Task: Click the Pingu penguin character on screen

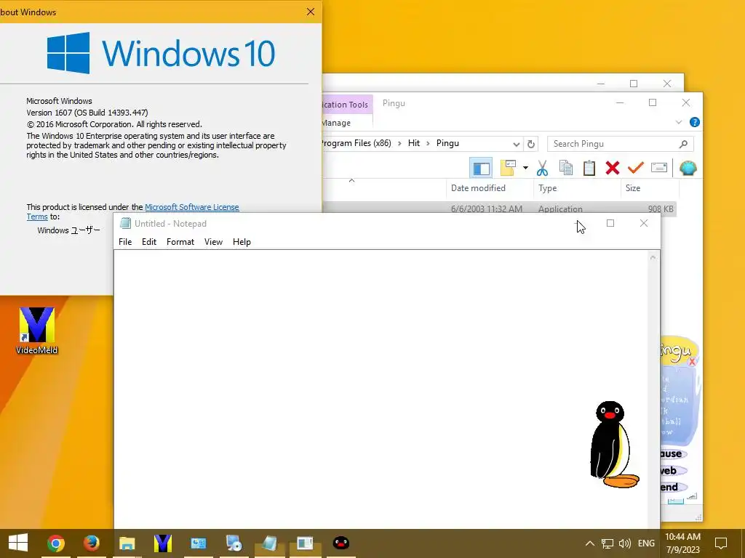Action: point(614,445)
